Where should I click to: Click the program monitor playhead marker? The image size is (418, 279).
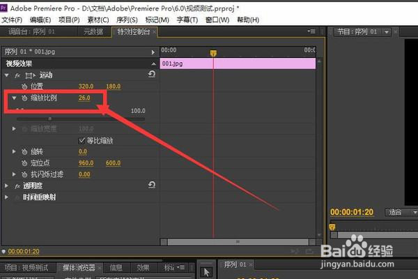(332, 227)
